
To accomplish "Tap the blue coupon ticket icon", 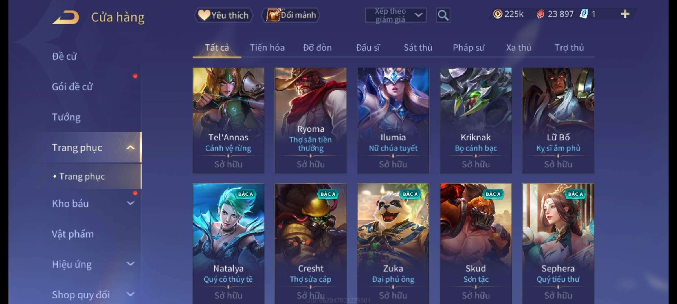I will (584, 14).
